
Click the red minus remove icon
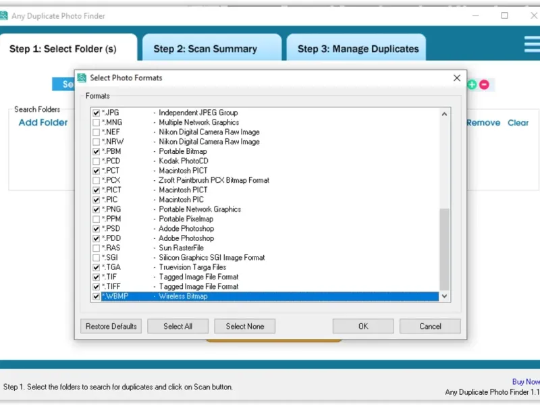[x=484, y=85]
